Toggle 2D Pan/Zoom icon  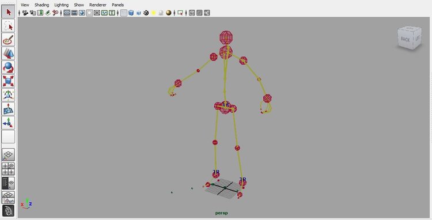coord(55,13)
